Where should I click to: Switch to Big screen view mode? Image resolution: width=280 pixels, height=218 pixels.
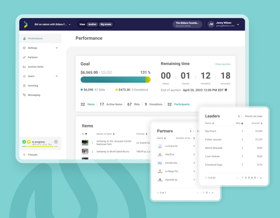[106, 24]
